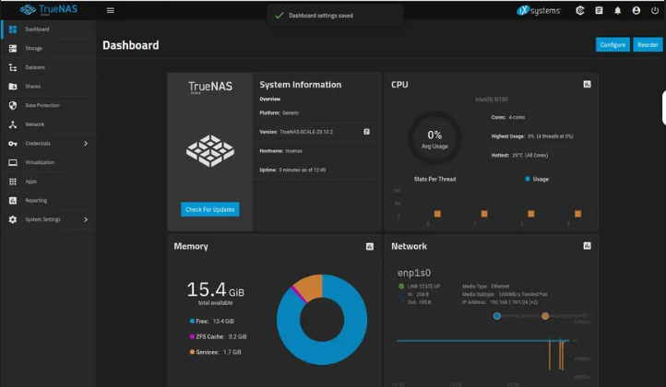Go to Datasets in the sidebar
Viewport: 666px width, 387px height.
[35, 67]
